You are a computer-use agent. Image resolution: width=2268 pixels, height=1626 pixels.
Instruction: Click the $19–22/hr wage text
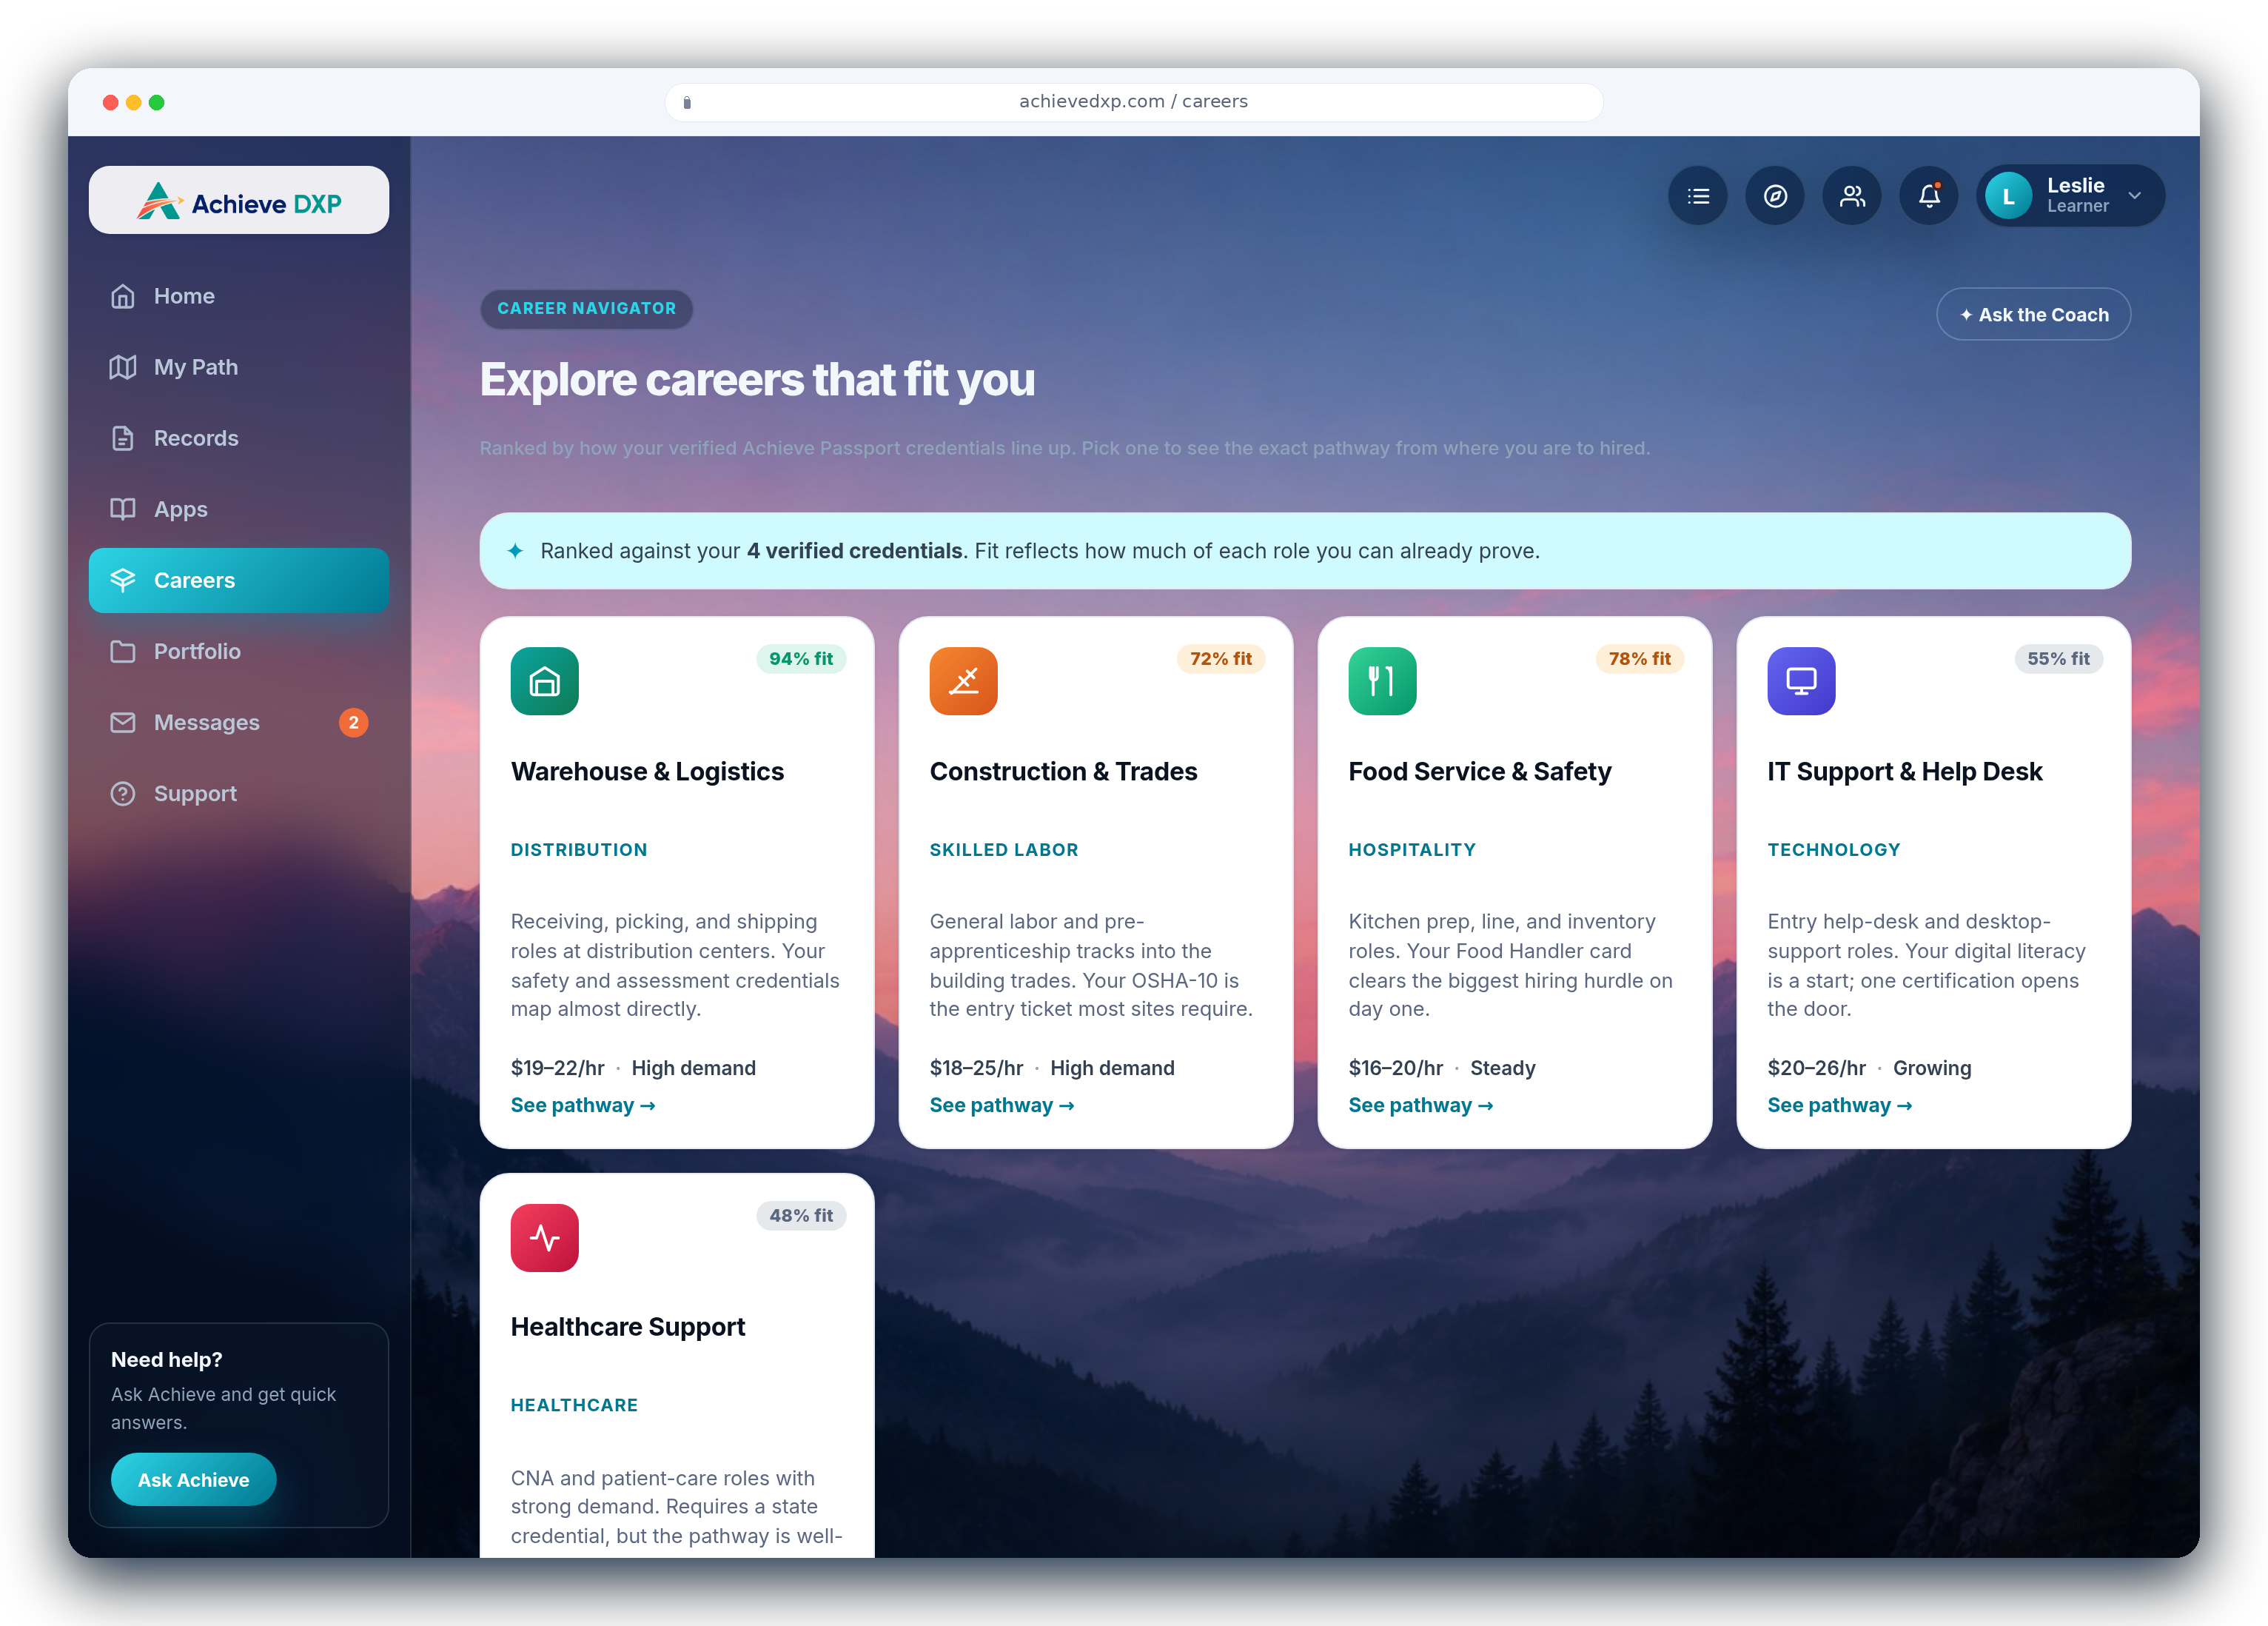tap(557, 1068)
